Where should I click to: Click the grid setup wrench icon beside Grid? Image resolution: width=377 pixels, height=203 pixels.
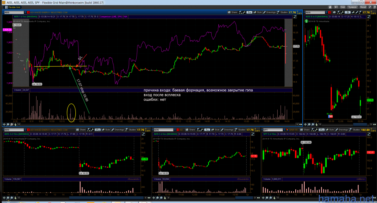[x=336, y=7]
